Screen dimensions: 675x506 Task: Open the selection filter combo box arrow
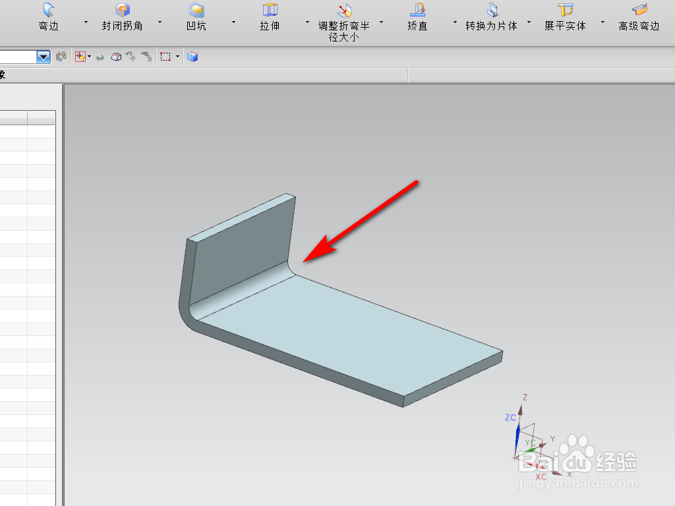click(x=44, y=57)
